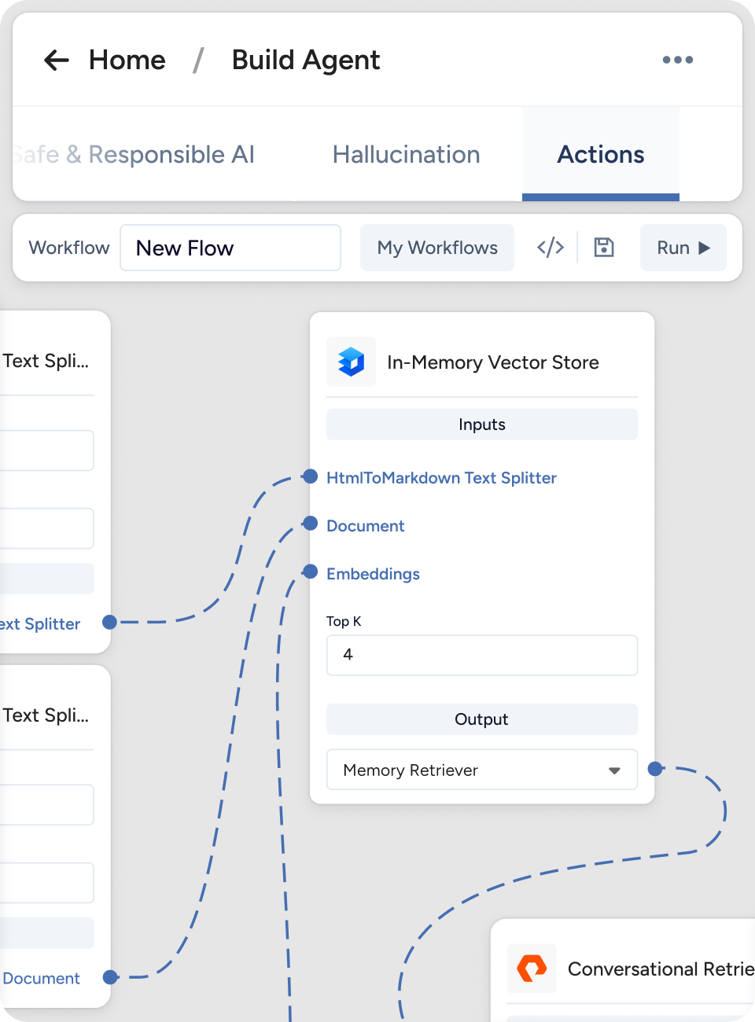Click the Conversational Retrieval node title

coord(661,969)
